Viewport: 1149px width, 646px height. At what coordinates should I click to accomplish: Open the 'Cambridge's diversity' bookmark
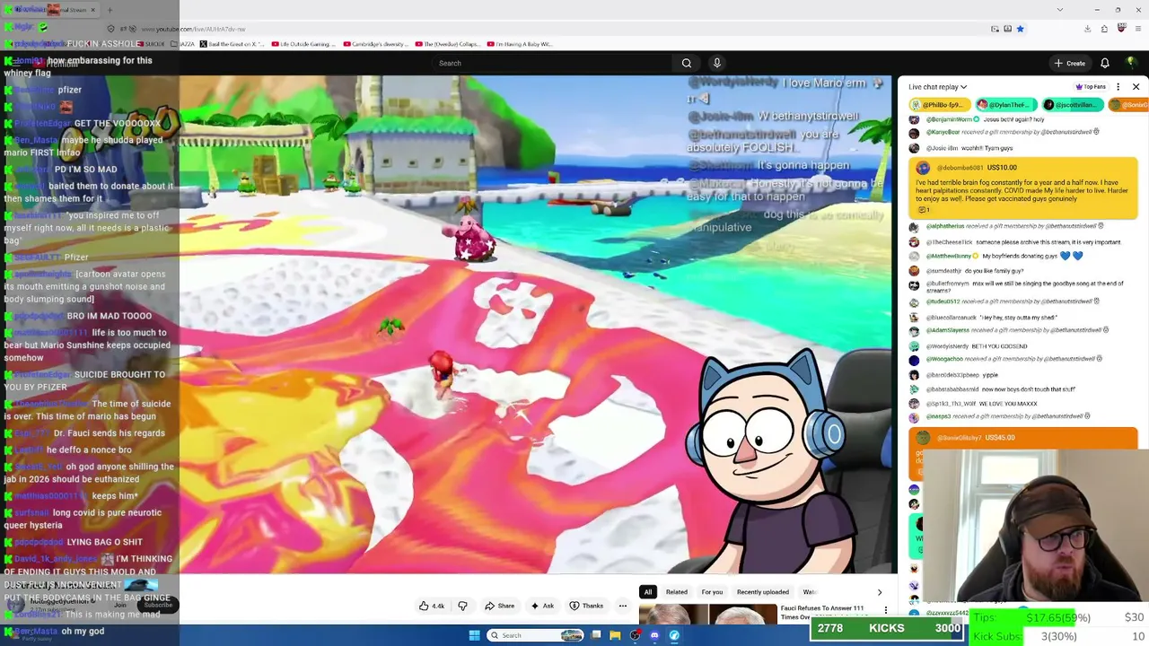[x=375, y=44]
